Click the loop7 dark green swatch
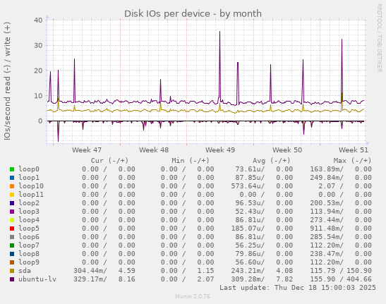The height and width of the screenshot is (304, 386). (12, 245)
